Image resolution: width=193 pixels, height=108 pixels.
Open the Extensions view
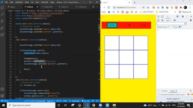tap(2, 34)
